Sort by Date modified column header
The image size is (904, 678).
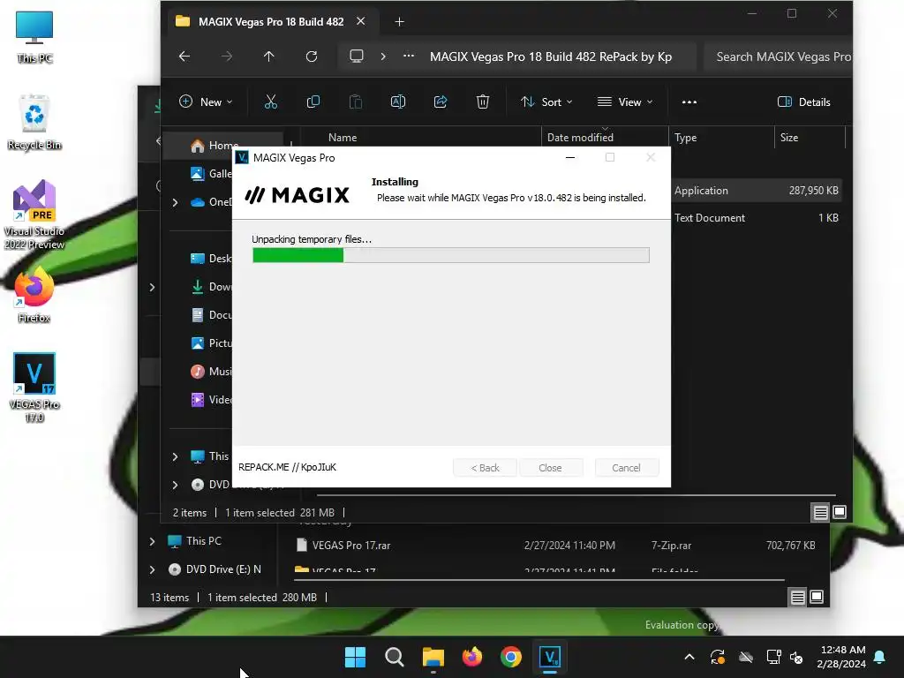(x=580, y=138)
